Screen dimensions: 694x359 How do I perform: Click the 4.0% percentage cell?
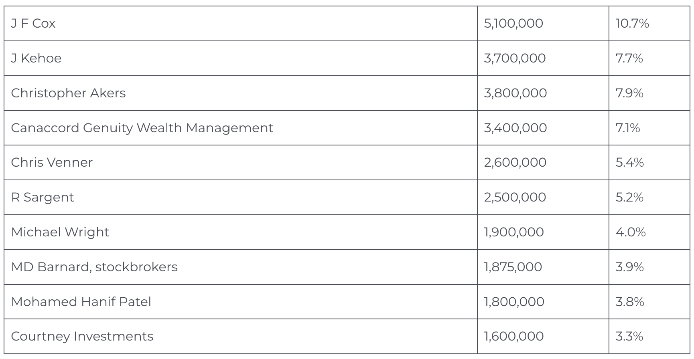click(x=631, y=232)
